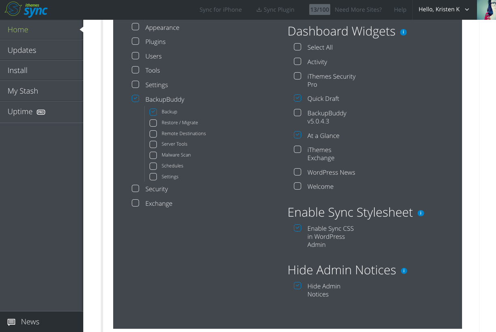Image resolution: width=496 pixels, height=332 pixels.
Task: Open My Stash in the sidebar
Action: (42, 91)
